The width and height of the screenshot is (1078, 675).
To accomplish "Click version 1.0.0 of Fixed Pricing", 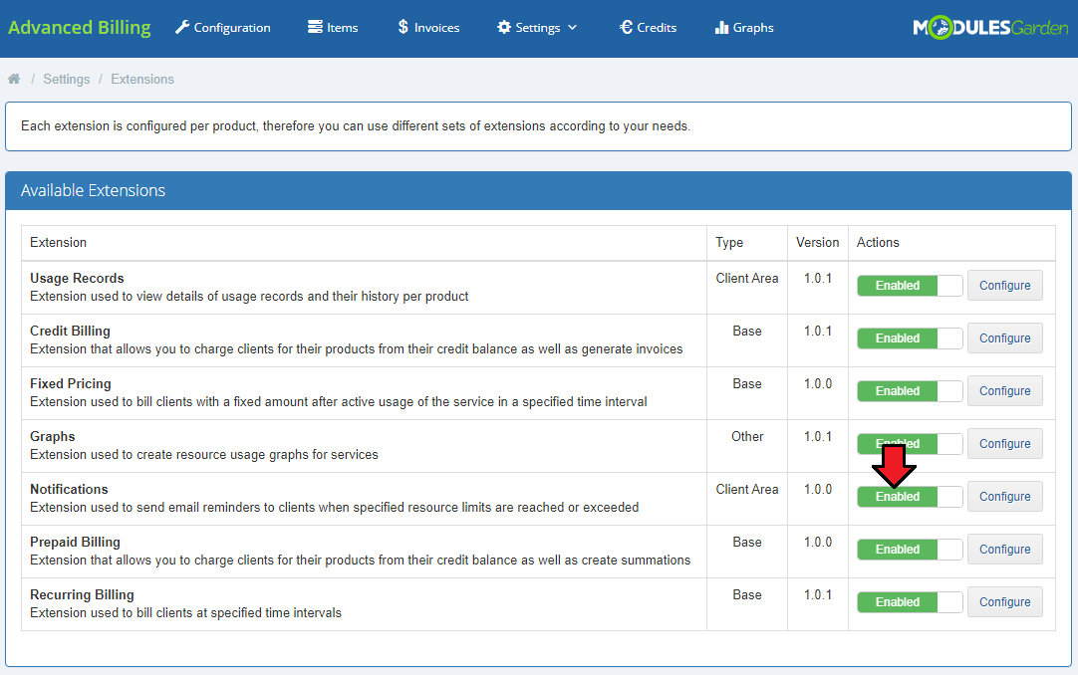I will (x=817, y=384).
